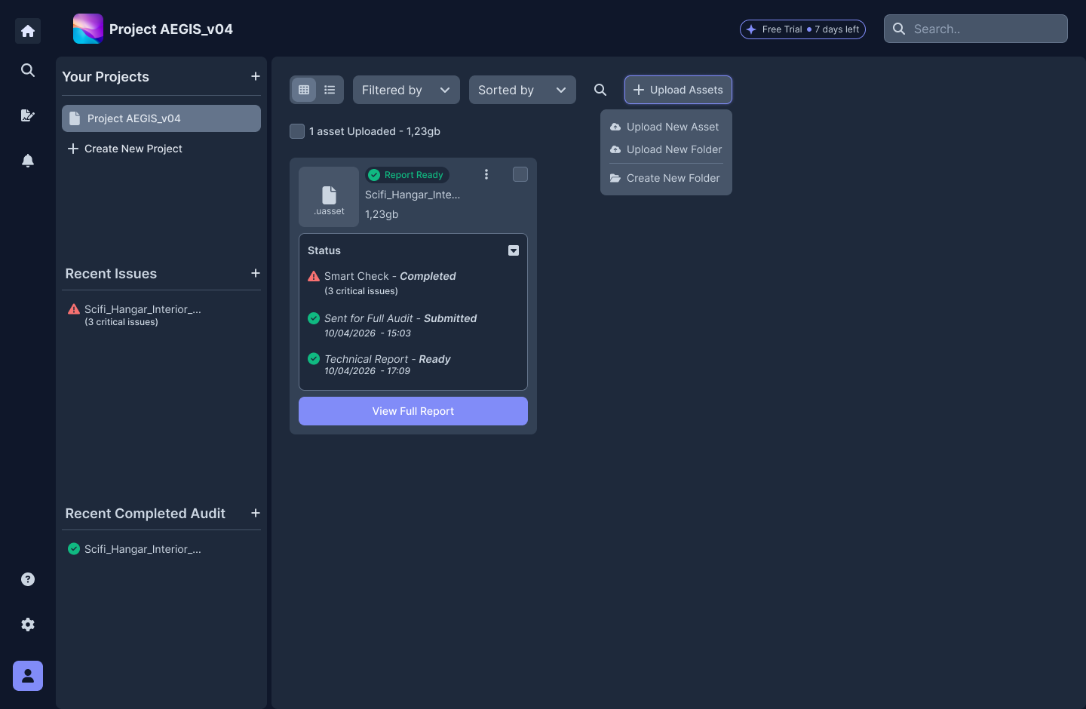Click Create New Project
This screenshot has width=1086, height=709.
click(125, 149)
